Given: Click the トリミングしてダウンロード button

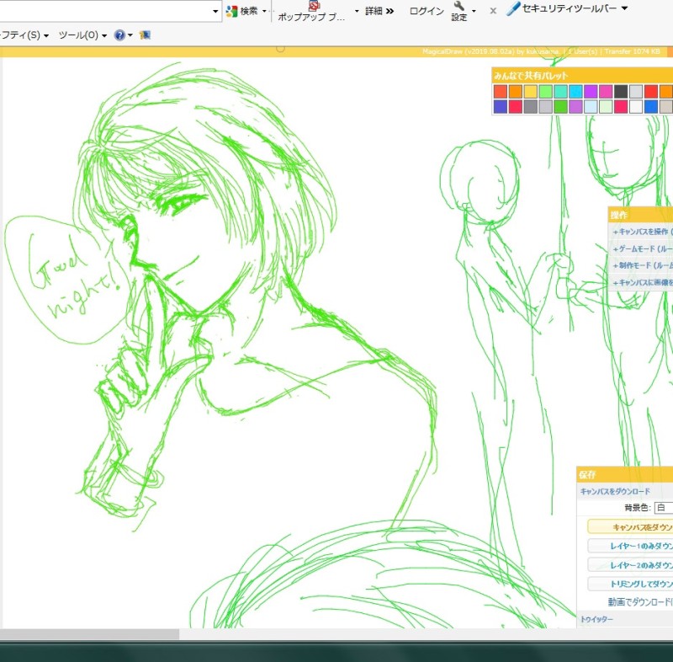Looking at the screenshot, I should pyautogui.click(x=630, y=584).
